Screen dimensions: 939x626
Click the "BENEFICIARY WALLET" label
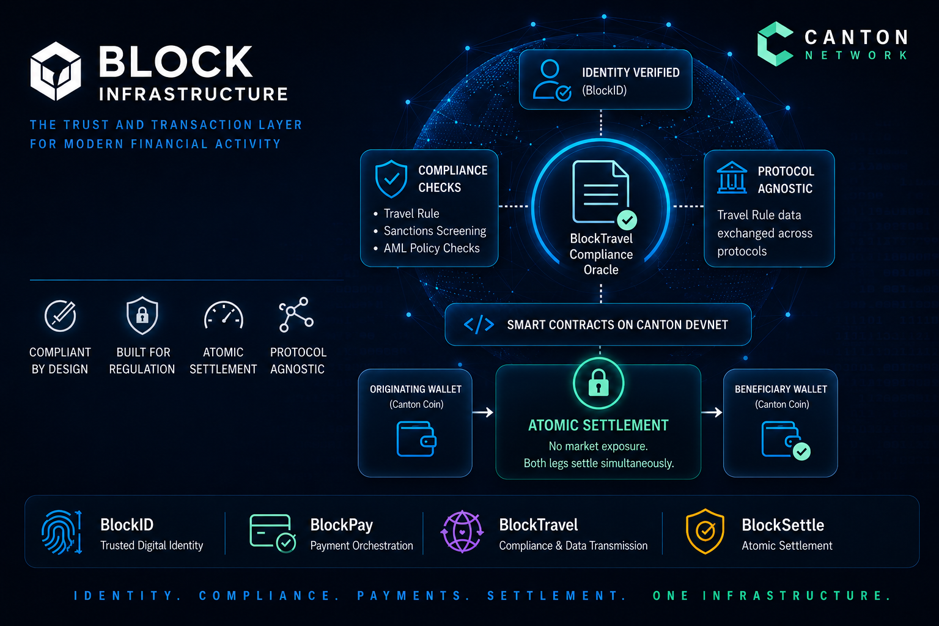(781, 389)
